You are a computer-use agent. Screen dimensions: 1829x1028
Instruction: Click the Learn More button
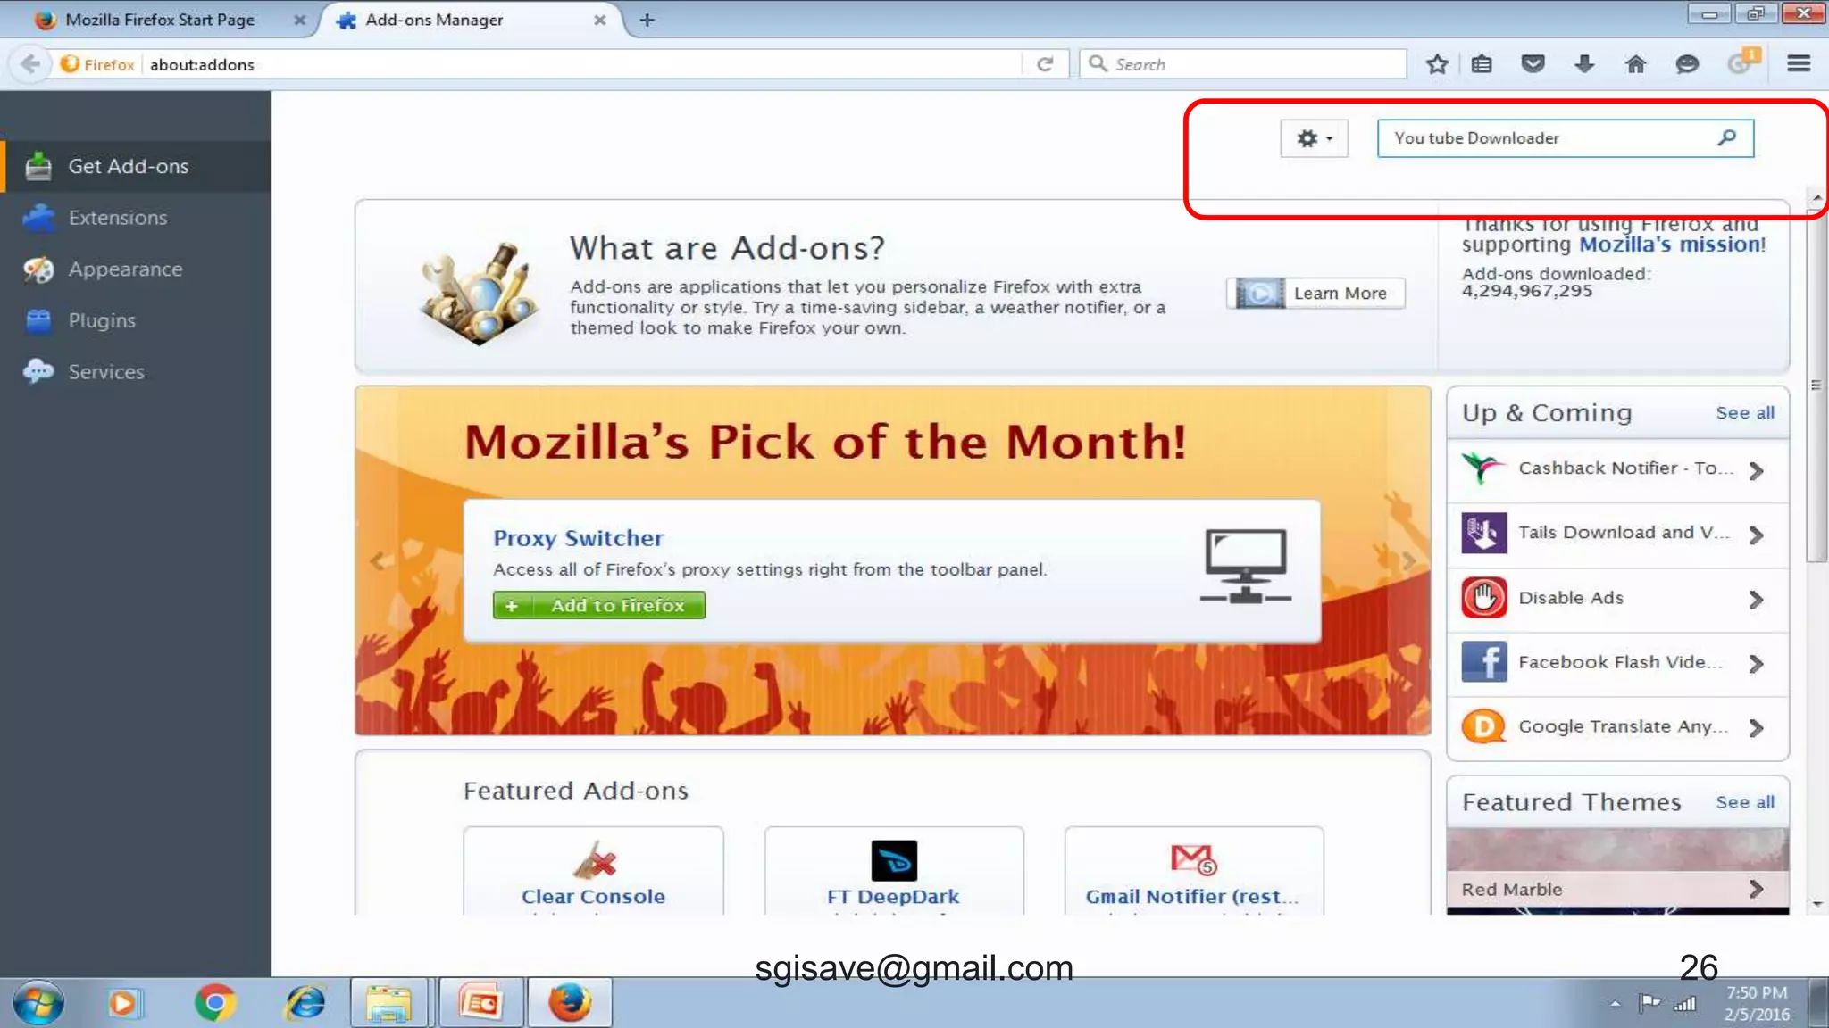click(1315, 293)
